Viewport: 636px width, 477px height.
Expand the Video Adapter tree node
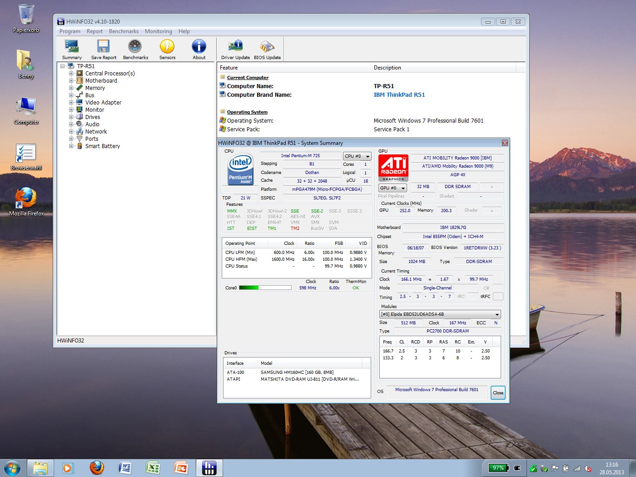click(x=71, y=102)
